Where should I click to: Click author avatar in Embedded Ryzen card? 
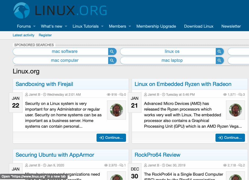pyautogui.click(x=235, y=110)
